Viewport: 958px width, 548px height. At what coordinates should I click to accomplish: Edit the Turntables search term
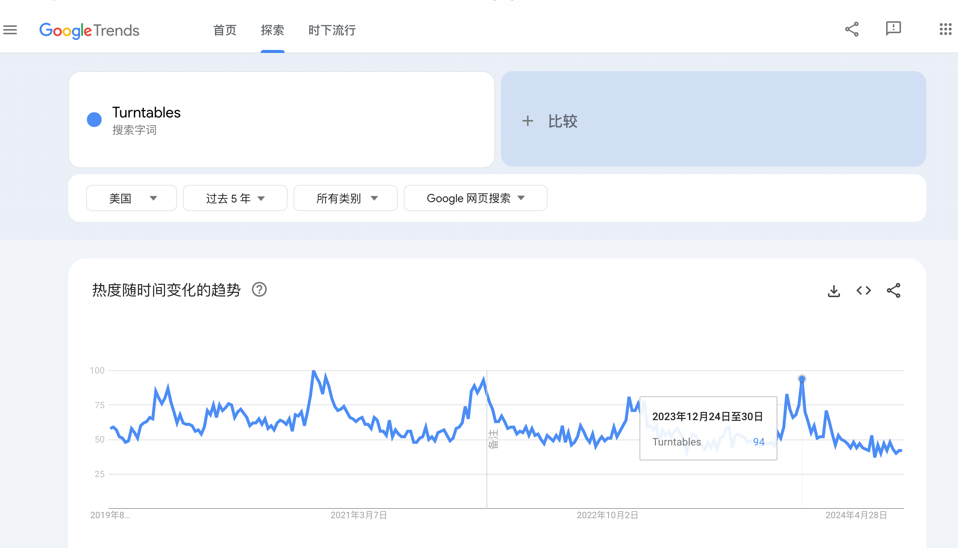click(x=281, y=120)
